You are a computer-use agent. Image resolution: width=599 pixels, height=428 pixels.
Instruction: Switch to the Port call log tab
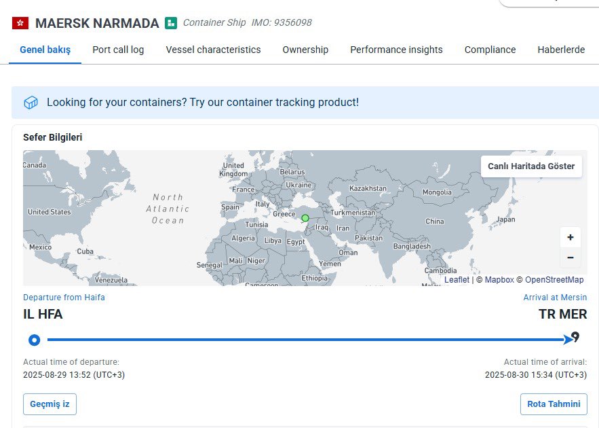[x=118, y=50]
